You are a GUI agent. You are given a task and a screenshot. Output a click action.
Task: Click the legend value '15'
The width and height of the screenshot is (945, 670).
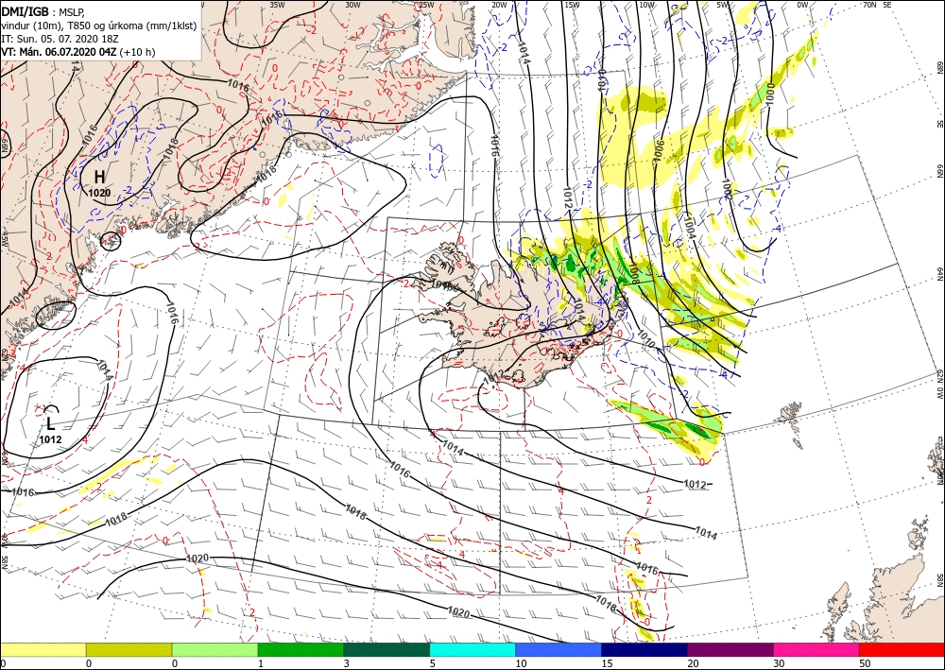pos(607,663)
